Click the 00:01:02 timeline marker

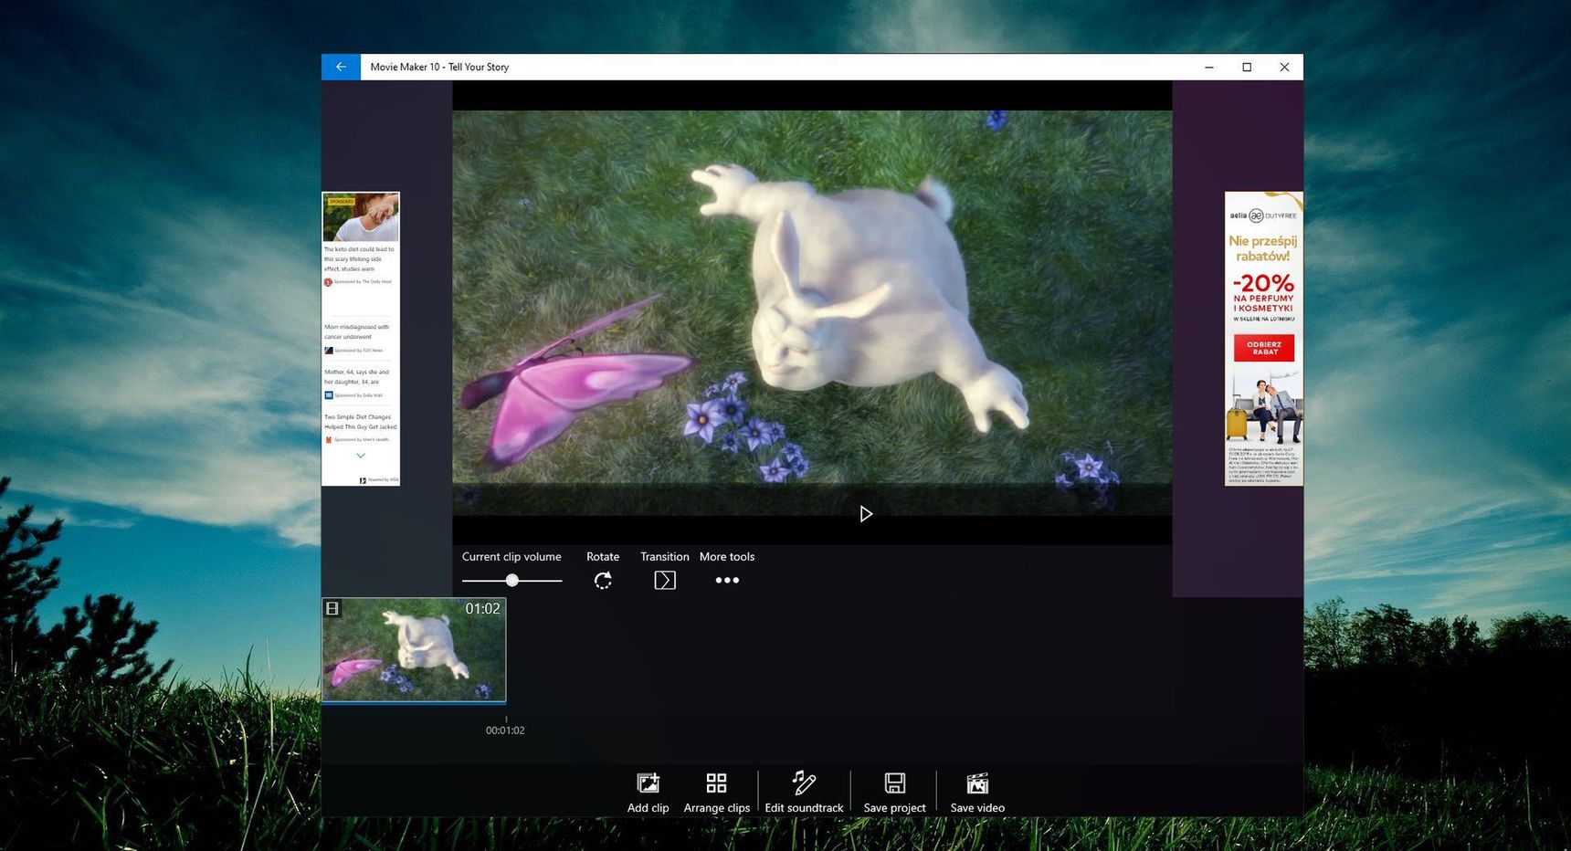505,730
